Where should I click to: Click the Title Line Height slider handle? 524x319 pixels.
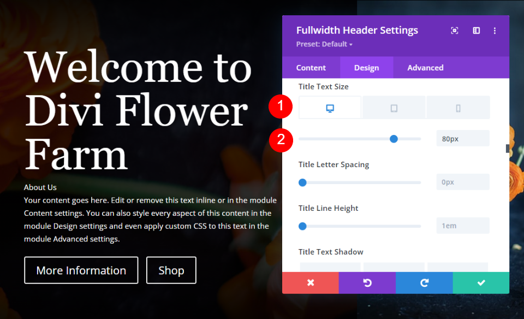302,226
